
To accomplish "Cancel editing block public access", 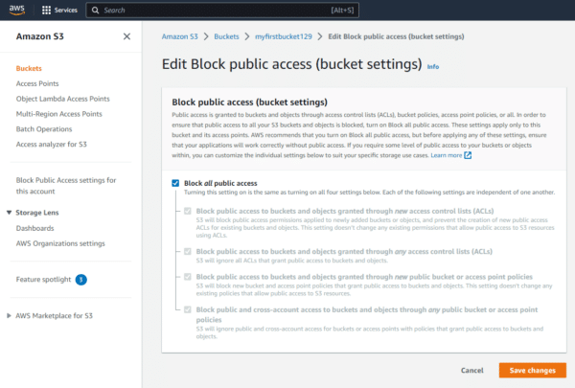I will (471, 370).
